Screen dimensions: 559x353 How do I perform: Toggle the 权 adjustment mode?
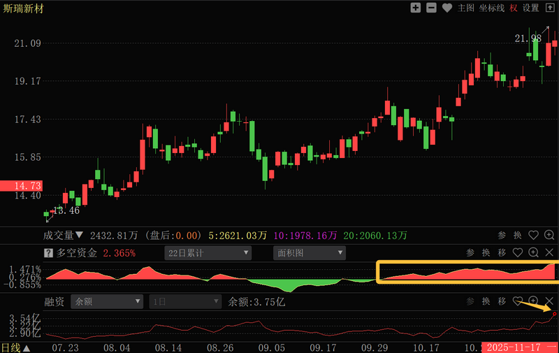click(x=514, y=8)
